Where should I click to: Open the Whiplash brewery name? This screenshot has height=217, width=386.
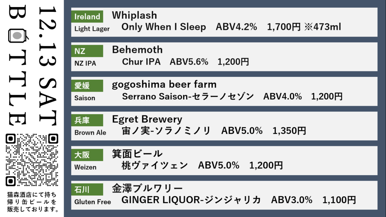(x=134, y=15)
